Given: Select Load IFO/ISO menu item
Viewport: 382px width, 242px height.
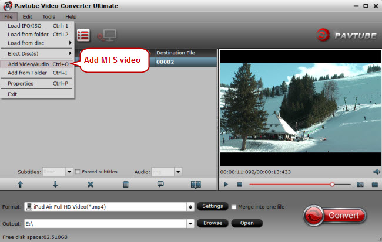Looking at the screenshot, I should pyautogui.click(x=37, y=26).
